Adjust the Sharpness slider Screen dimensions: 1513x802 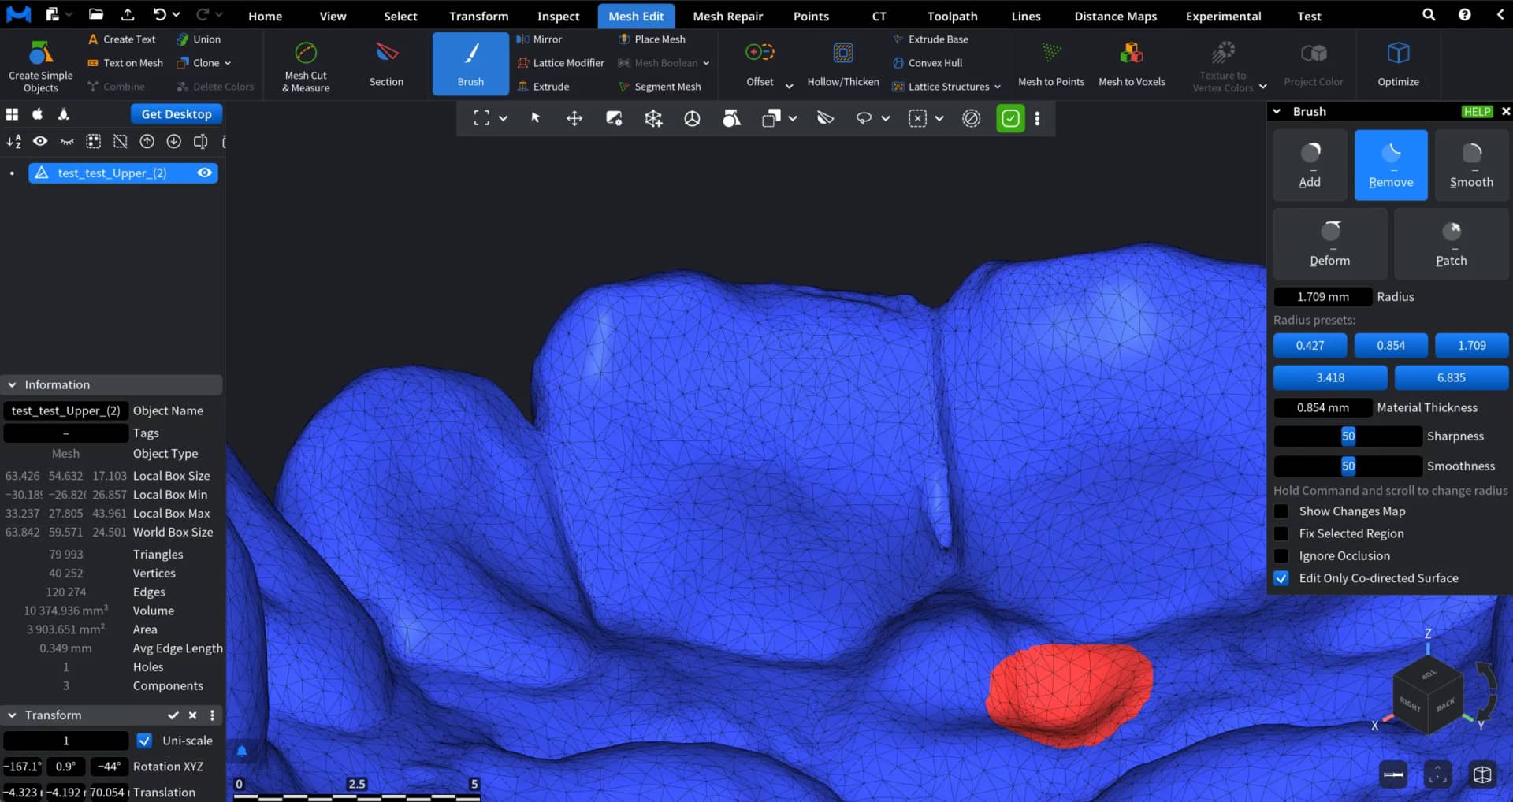pyautogui.click(x=1348, y=436)
